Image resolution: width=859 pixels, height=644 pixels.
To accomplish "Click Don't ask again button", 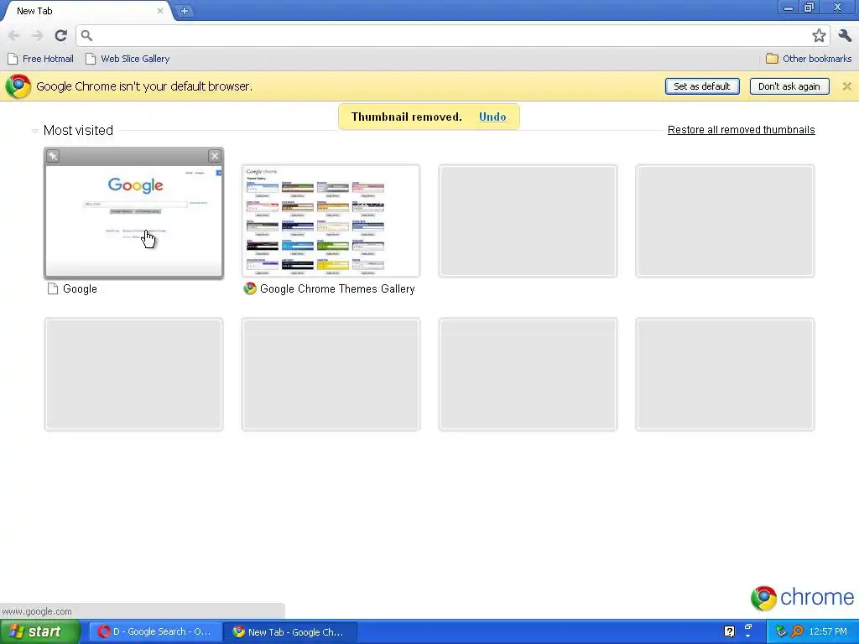I will (x=789, y=86).
